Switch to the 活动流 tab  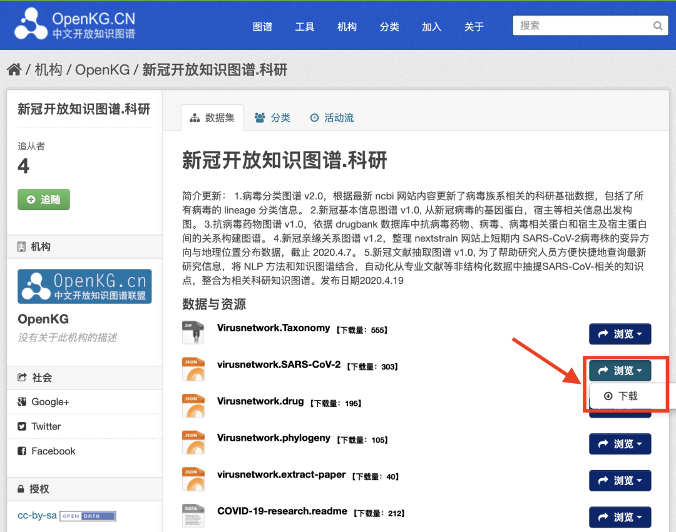click(x=332, y=118)
